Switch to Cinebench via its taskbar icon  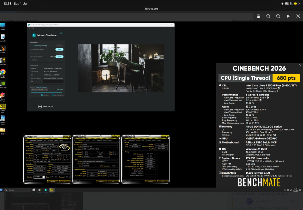[46, 190]
